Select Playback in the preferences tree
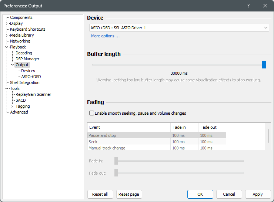 (x=18, y=47)
